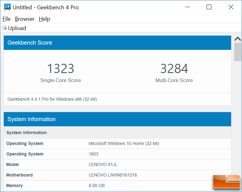Click Geekbench 4.4.1 Pro version text

pyautogui.click(x=52, y=99)
